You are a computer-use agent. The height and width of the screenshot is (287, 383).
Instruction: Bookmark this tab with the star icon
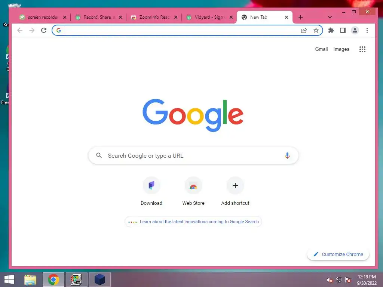pos(316,30)
